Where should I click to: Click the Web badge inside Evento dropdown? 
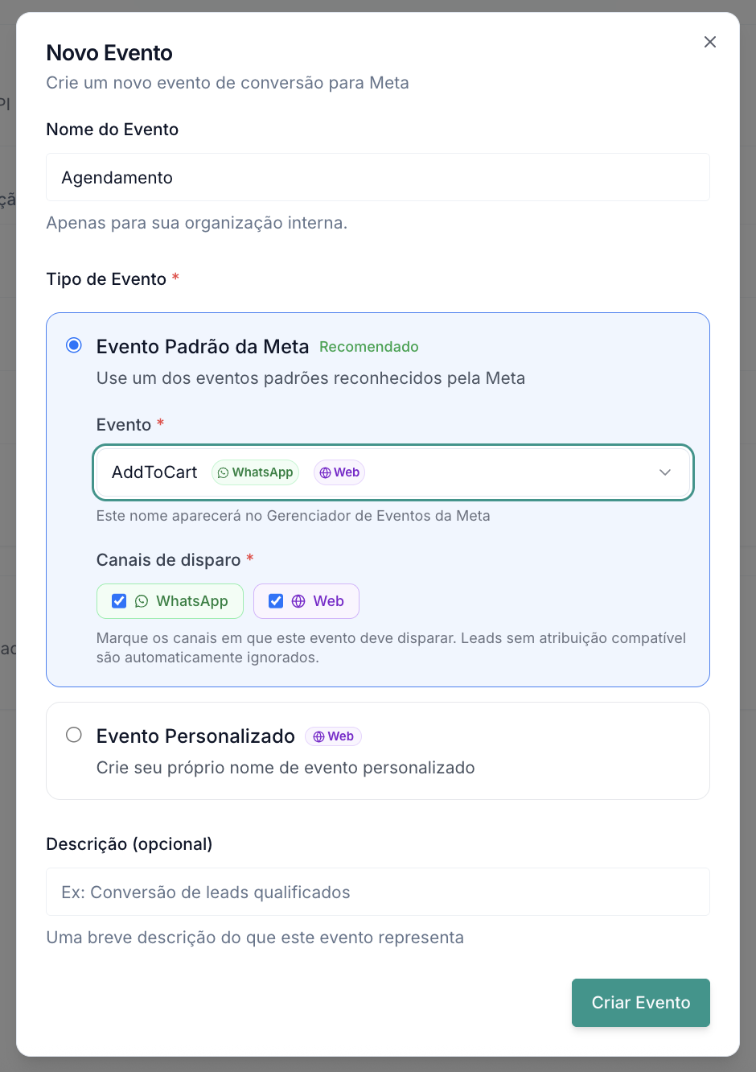[339, 472]
